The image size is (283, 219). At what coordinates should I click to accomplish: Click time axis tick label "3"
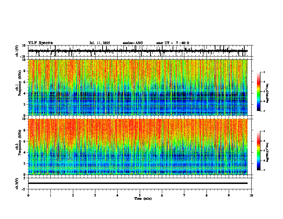coord(95,195)
